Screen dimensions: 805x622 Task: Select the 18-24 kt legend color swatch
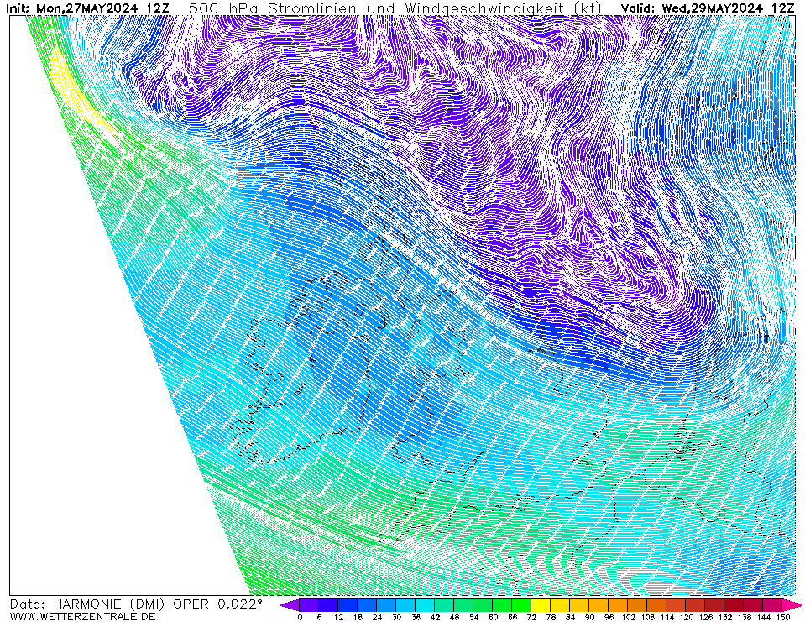[x=367, y=605]
